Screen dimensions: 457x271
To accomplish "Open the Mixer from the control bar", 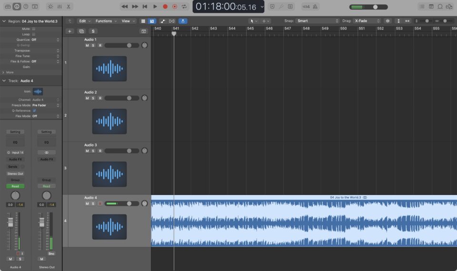I will click(60, 7).
